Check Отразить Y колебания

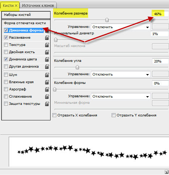(113, 115)
